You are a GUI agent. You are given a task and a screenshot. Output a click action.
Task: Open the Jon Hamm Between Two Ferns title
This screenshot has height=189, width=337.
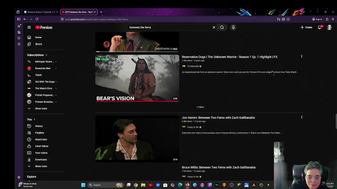(218, 118)
